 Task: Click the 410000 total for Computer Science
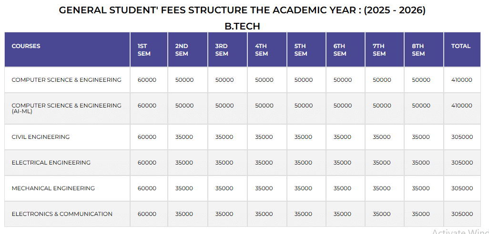pyautogui.click(x=461, y=80)
